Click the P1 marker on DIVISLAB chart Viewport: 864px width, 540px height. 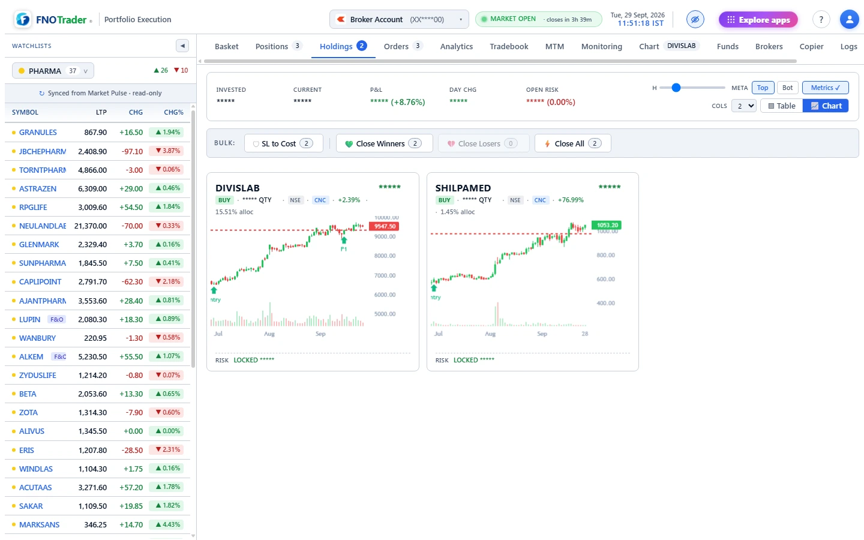(x=344, y=249)
